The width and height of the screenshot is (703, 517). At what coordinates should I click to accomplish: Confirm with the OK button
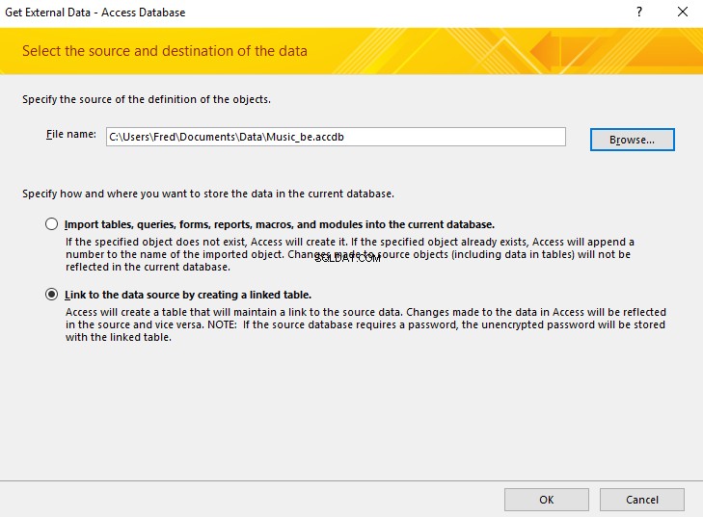click(x=547, y=500)
